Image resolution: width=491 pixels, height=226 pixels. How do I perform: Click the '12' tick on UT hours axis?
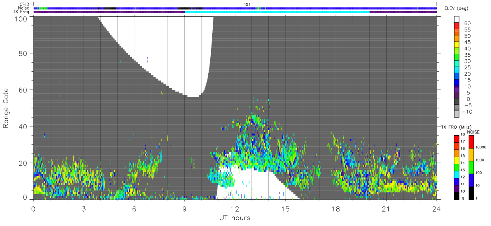235,208
